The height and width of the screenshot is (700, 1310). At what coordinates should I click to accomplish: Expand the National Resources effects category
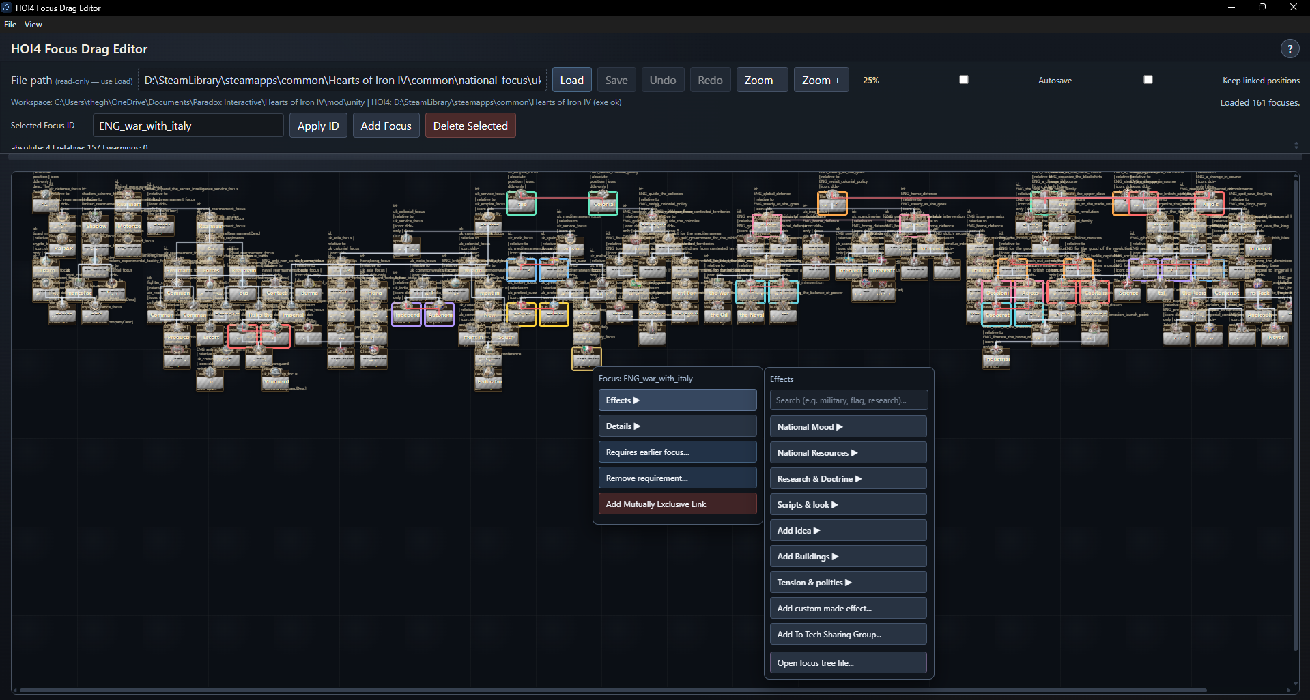pos(849,452)
